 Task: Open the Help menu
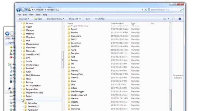pos(45,15)
